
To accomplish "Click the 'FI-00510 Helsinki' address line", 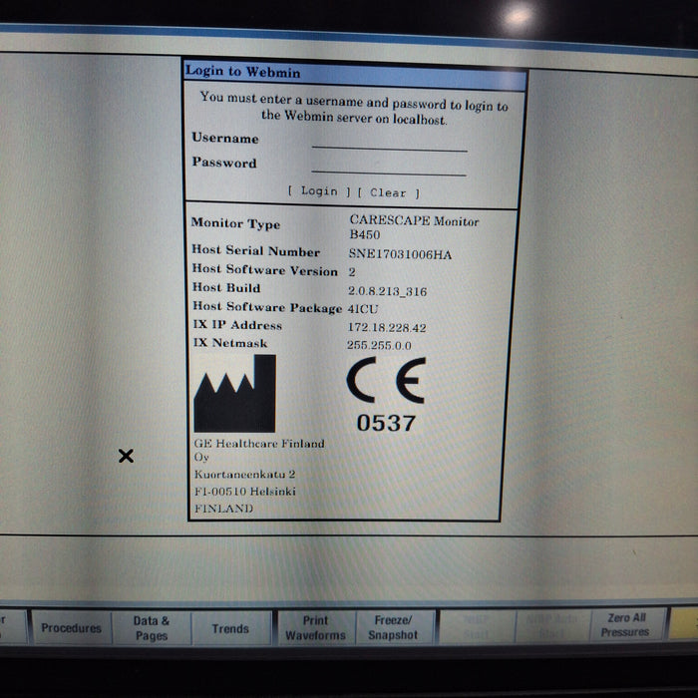I will click(245, 492).
